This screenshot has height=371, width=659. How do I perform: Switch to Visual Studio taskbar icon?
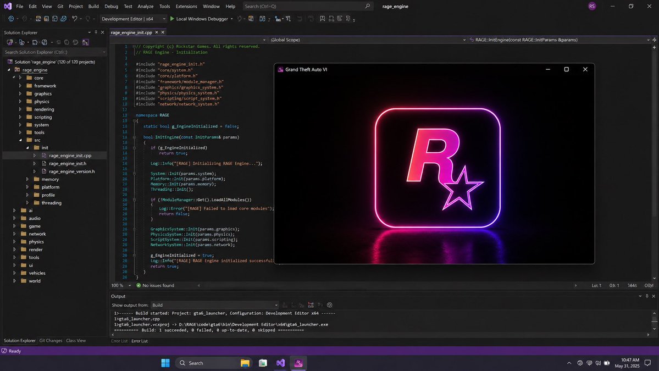tap(281, 363)
